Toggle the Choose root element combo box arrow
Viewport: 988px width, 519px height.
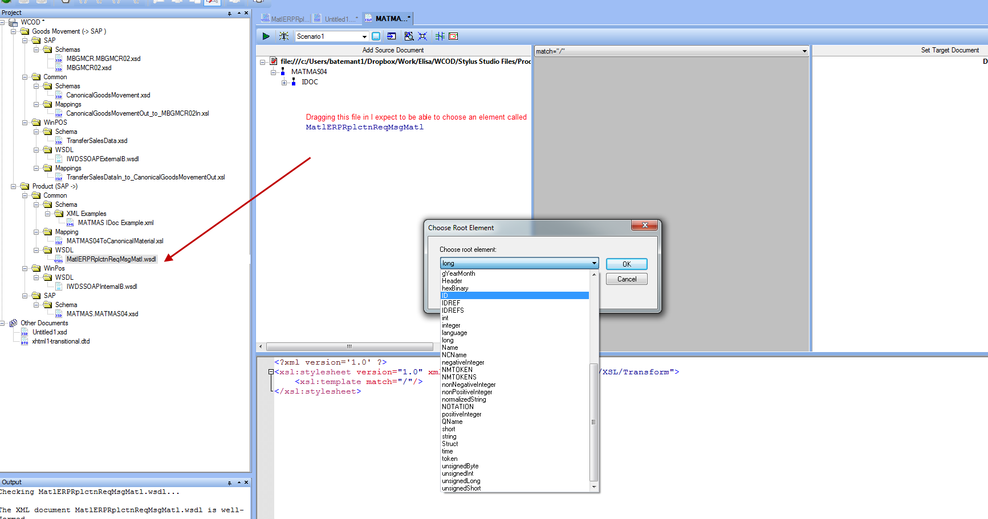coord(593,263)
